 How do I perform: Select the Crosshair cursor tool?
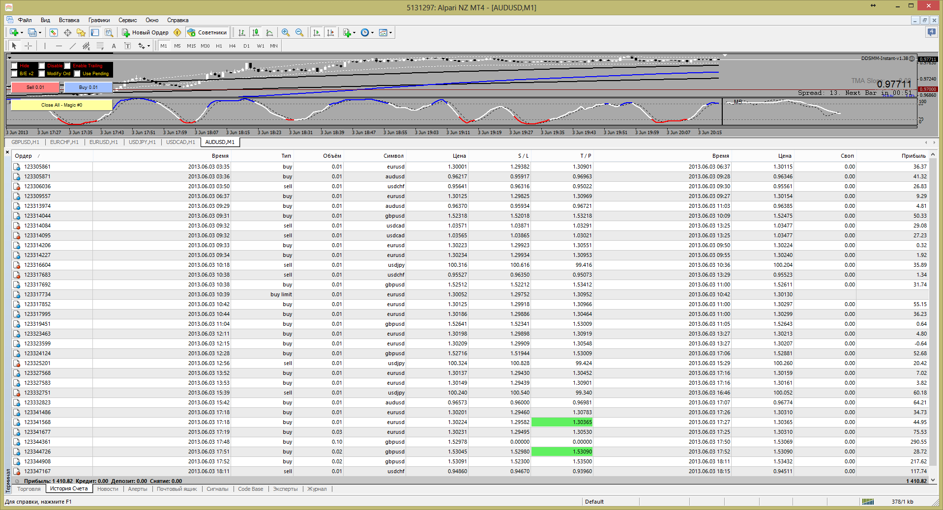pos(29,46)
